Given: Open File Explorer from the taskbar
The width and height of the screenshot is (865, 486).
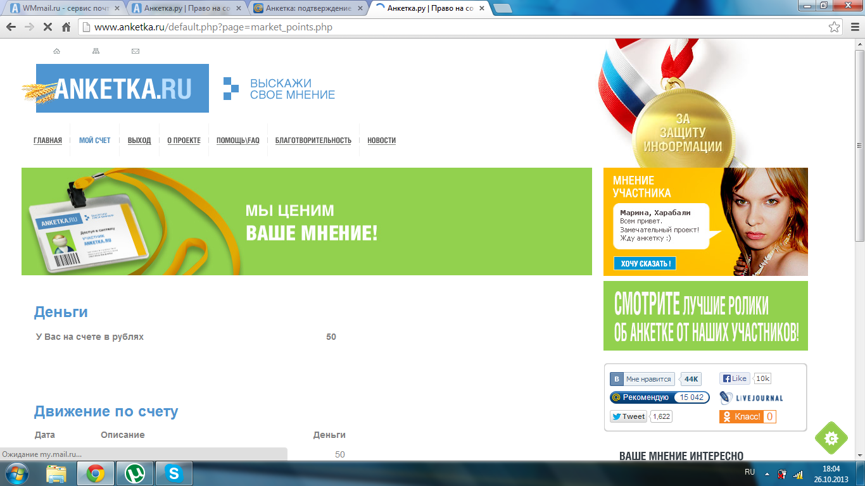Looking at the screenshot, I should [57, 473].
